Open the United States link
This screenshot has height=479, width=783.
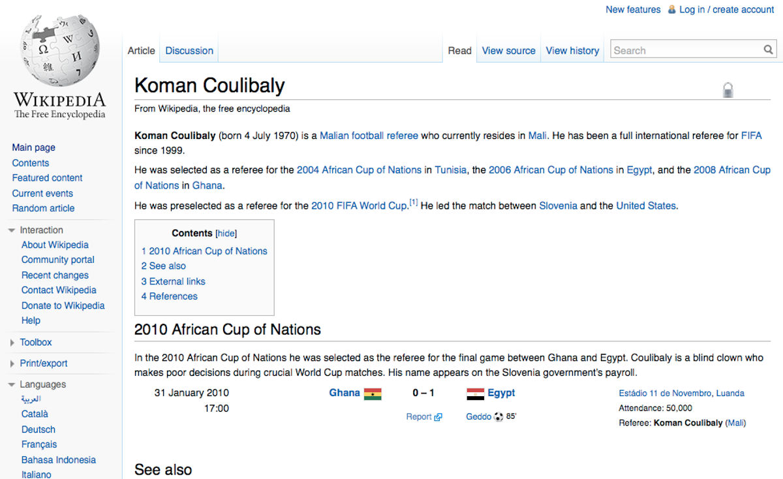pyautogui.click(x=646, y=206)
